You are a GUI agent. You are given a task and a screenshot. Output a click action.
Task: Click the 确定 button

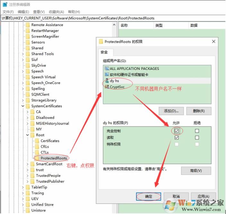point(148,196)
